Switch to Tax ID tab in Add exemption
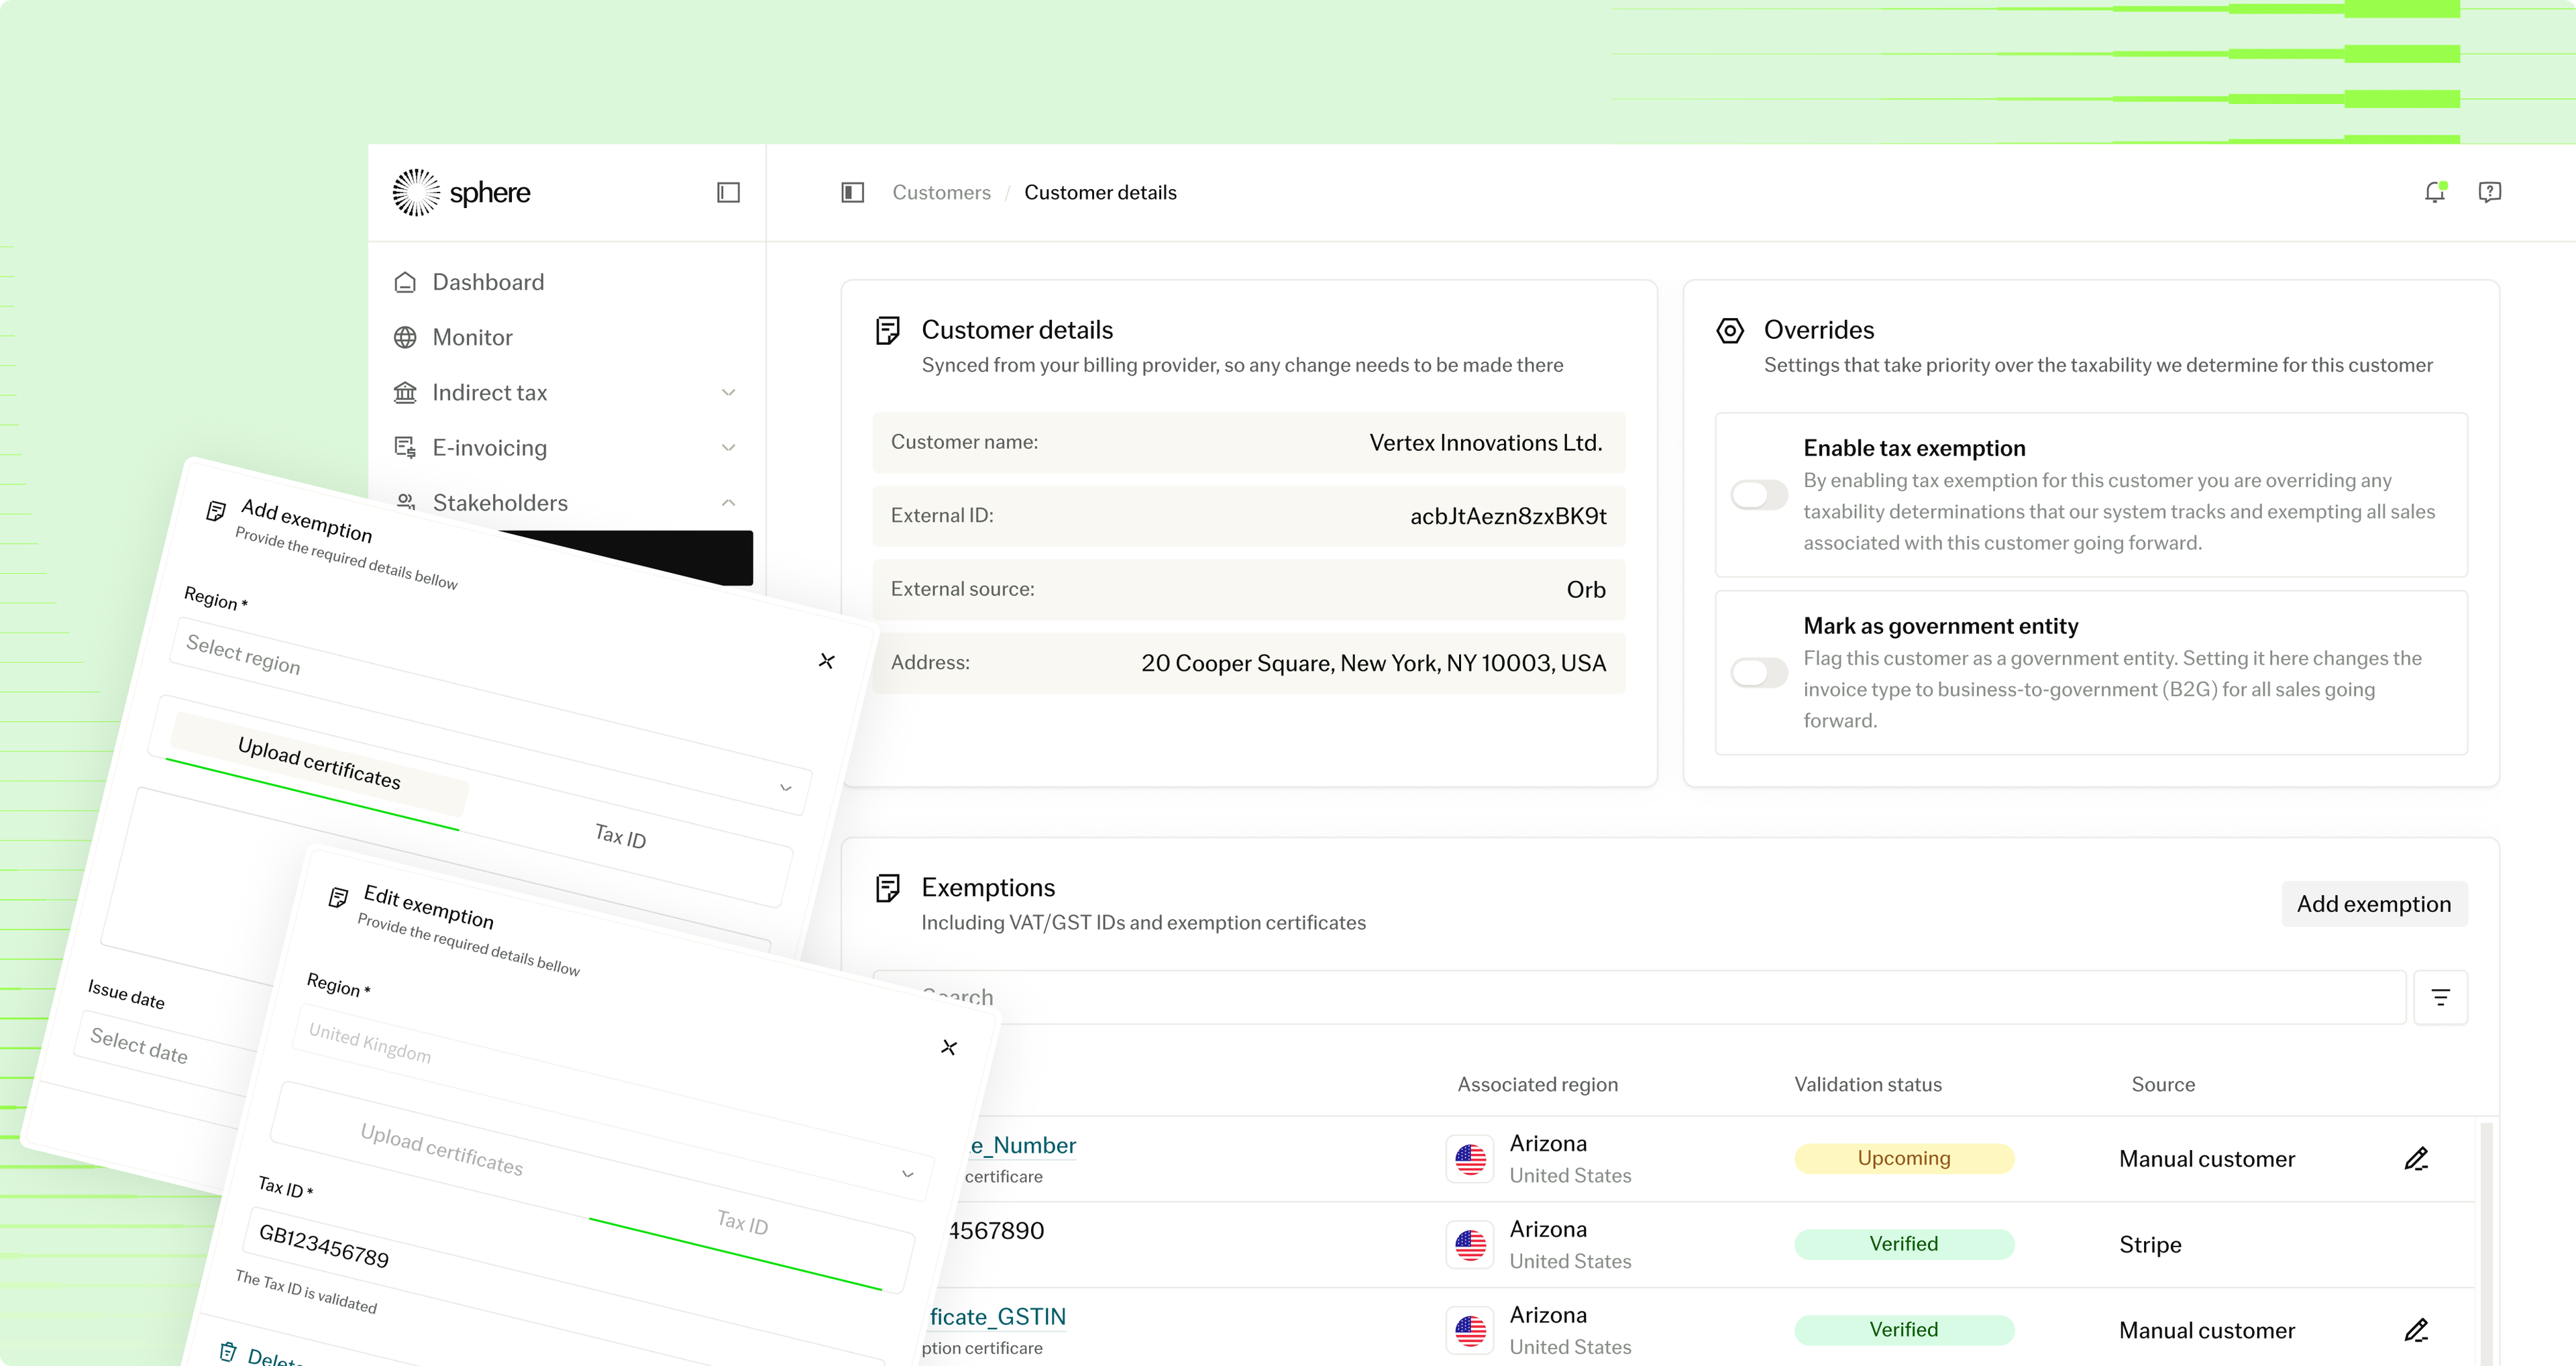 (620, 836)
